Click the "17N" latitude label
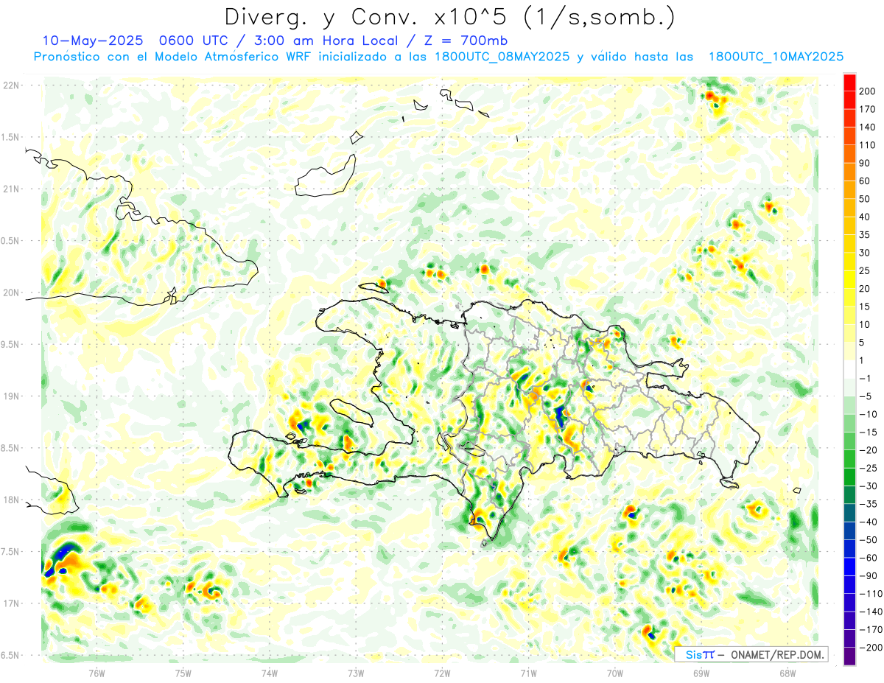The width and height of the screenshot is (884, 683). pyautogui.click(x=11, y=603)
